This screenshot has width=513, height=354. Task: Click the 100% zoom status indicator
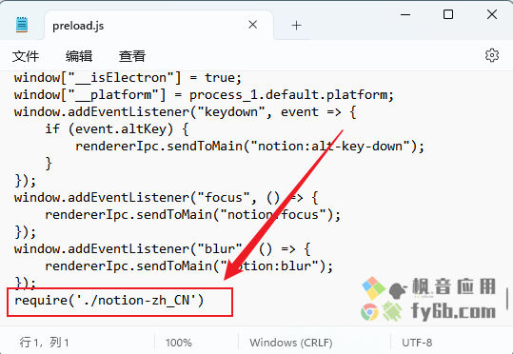tap(179, 343)
